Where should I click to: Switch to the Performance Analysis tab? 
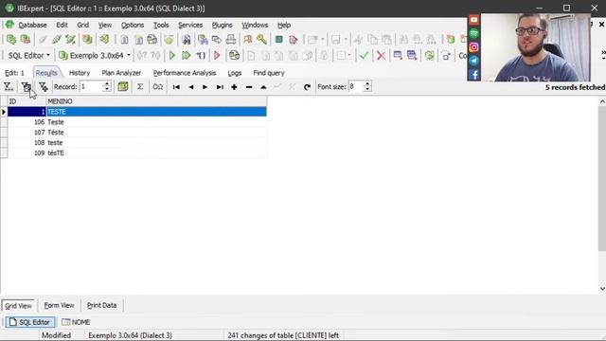tap(185, 73)
